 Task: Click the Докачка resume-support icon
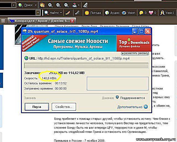click(117, 97)
